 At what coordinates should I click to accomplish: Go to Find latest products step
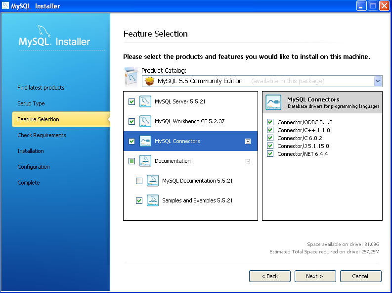[x=41, y=88]
